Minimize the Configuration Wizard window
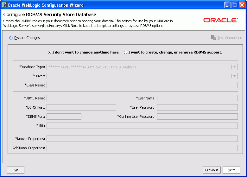 [x=227, y=5]
